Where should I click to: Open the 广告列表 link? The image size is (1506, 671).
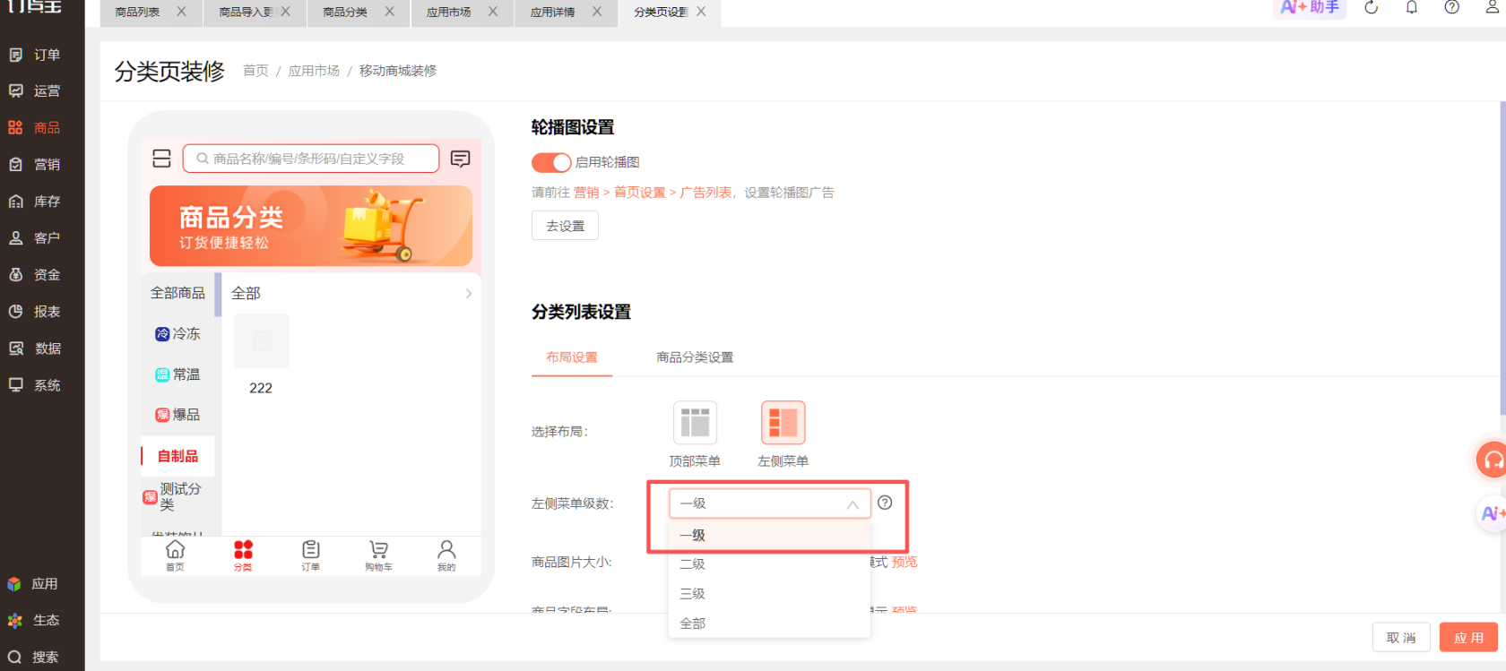click(705, 193)
